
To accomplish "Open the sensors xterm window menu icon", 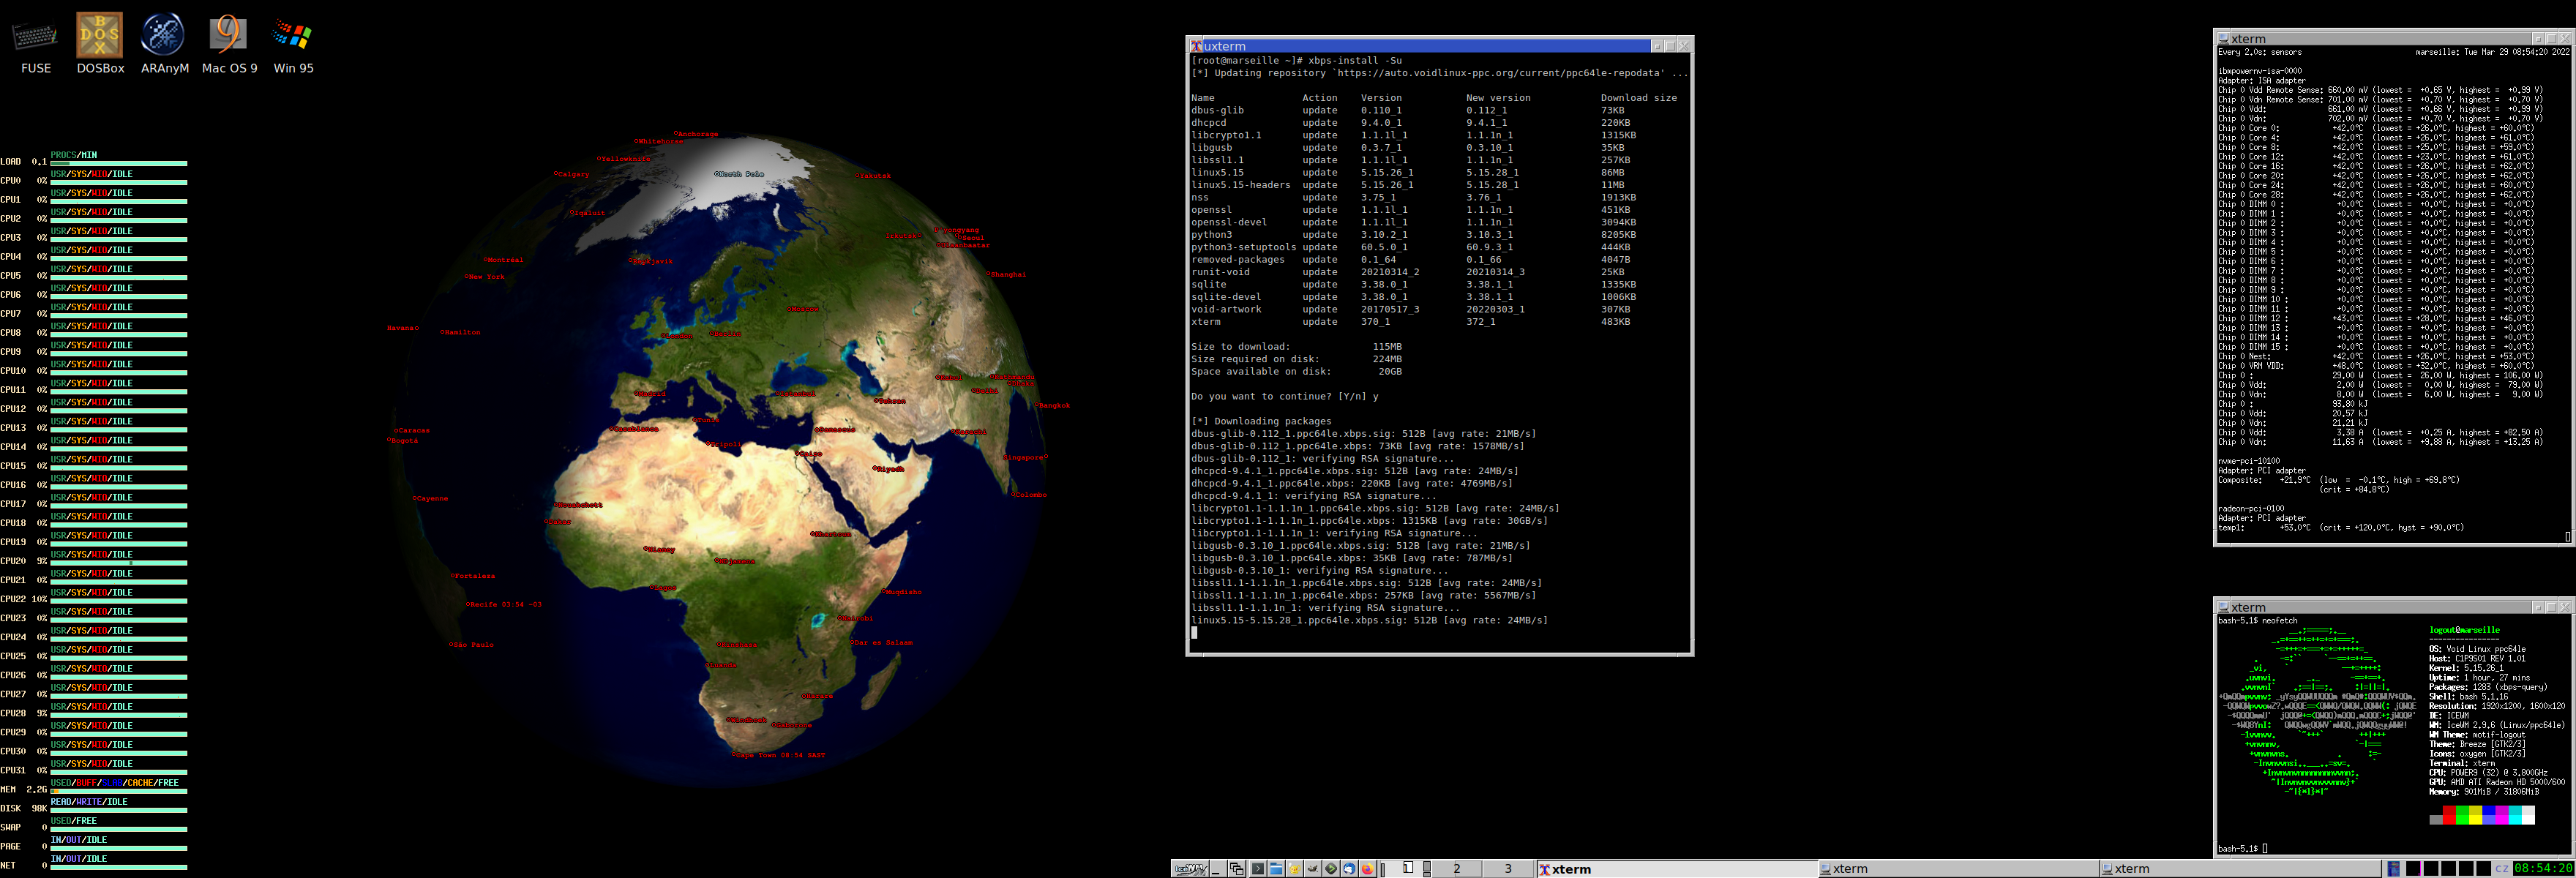I will 2223,39.
